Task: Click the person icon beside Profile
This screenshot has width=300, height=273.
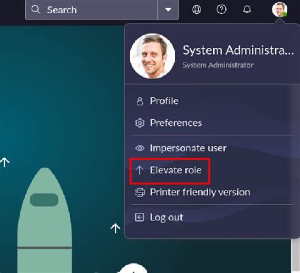Action: pyautogui.click(x=140, y=101)
